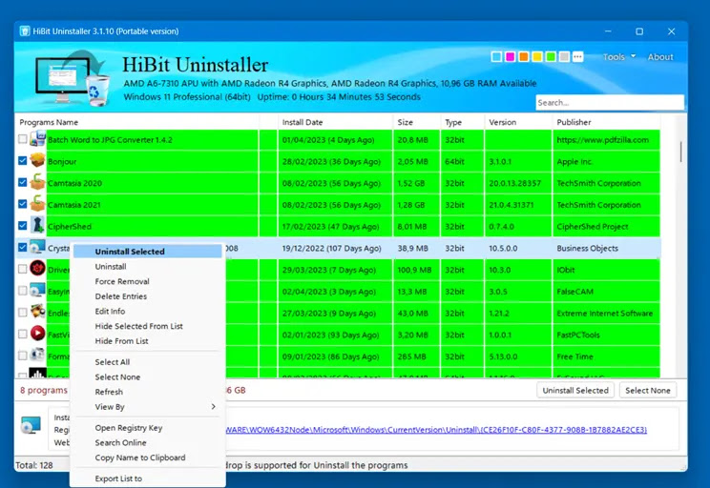Click the Uninstall Selected button at bottom

click(x=575, y=391)
